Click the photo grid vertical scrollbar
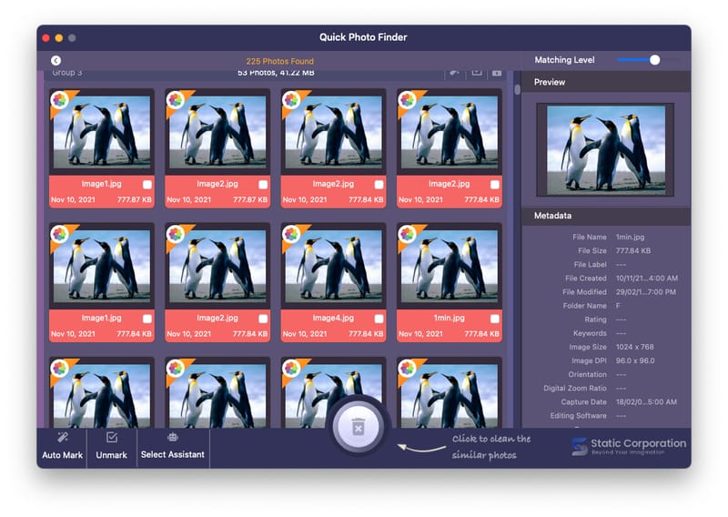This screenshot has width=728, height=517. click(518, 89)
